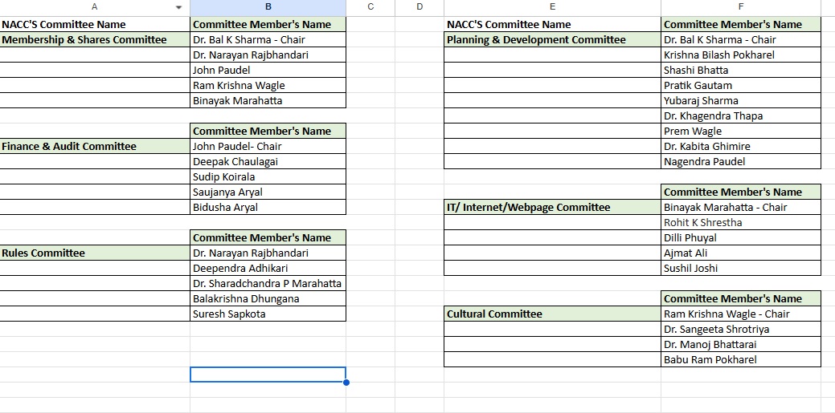Click Committee Member's Name header above John Paudel- Chair
The image size is (835, 413).
[x=268, y=132]
